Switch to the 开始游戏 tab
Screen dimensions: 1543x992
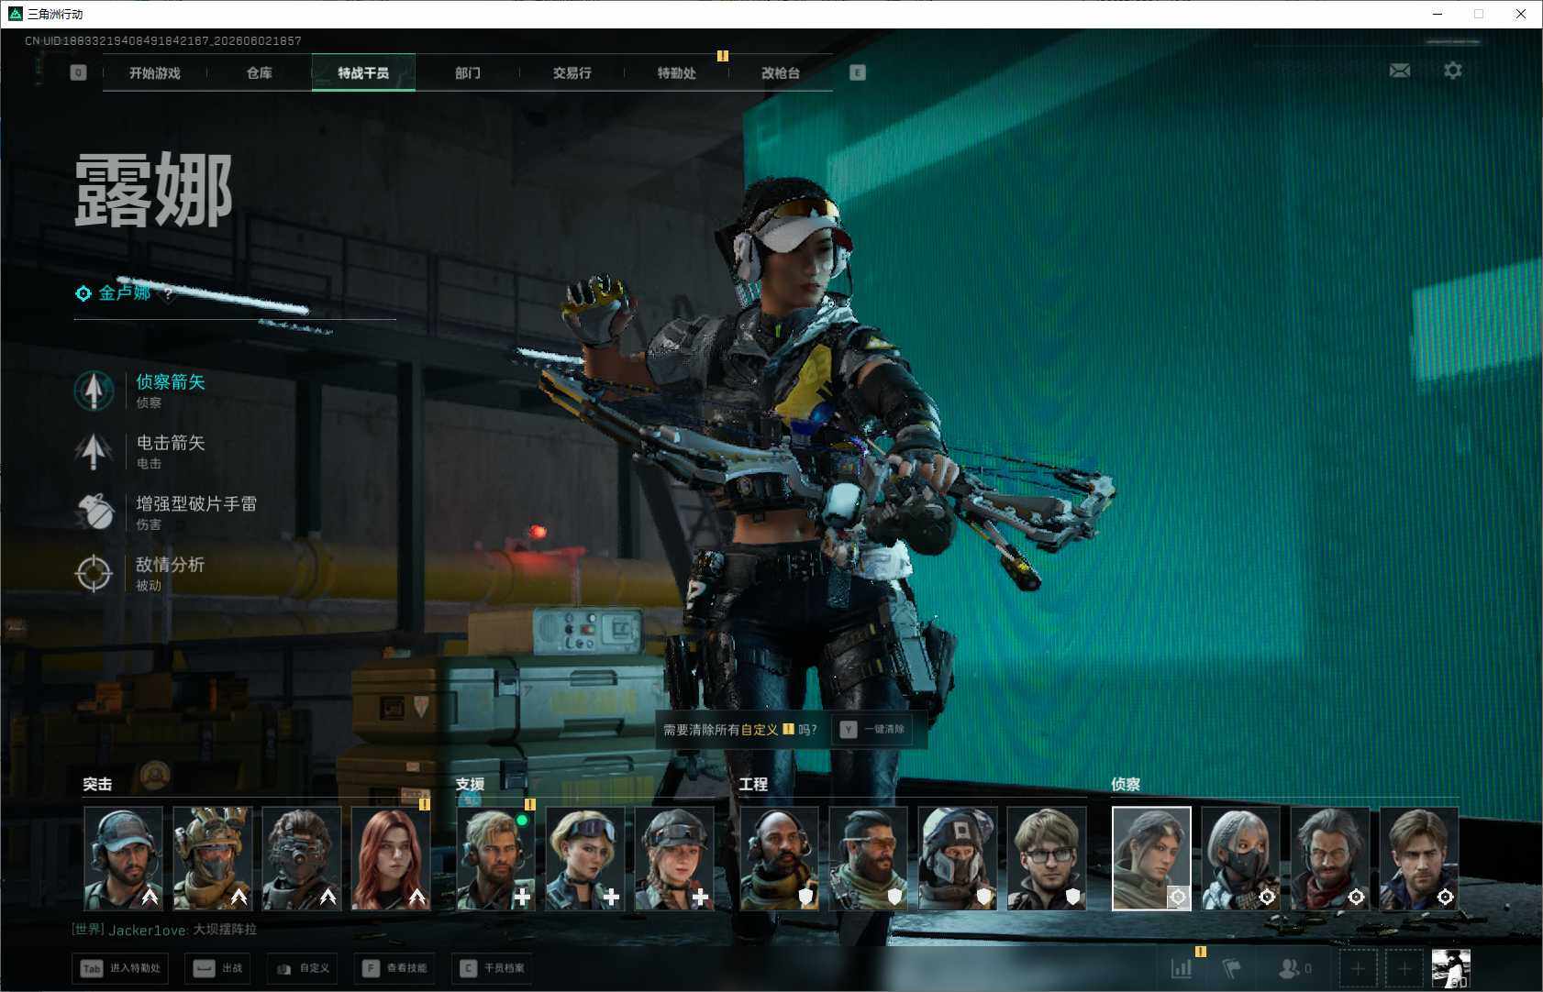coord(155,72)
